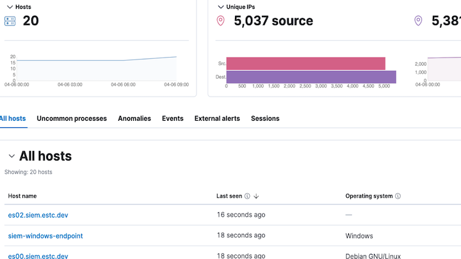461x259 pixels.
Task: Open host es00.siem.estc.dev
Action: point(38,256)
